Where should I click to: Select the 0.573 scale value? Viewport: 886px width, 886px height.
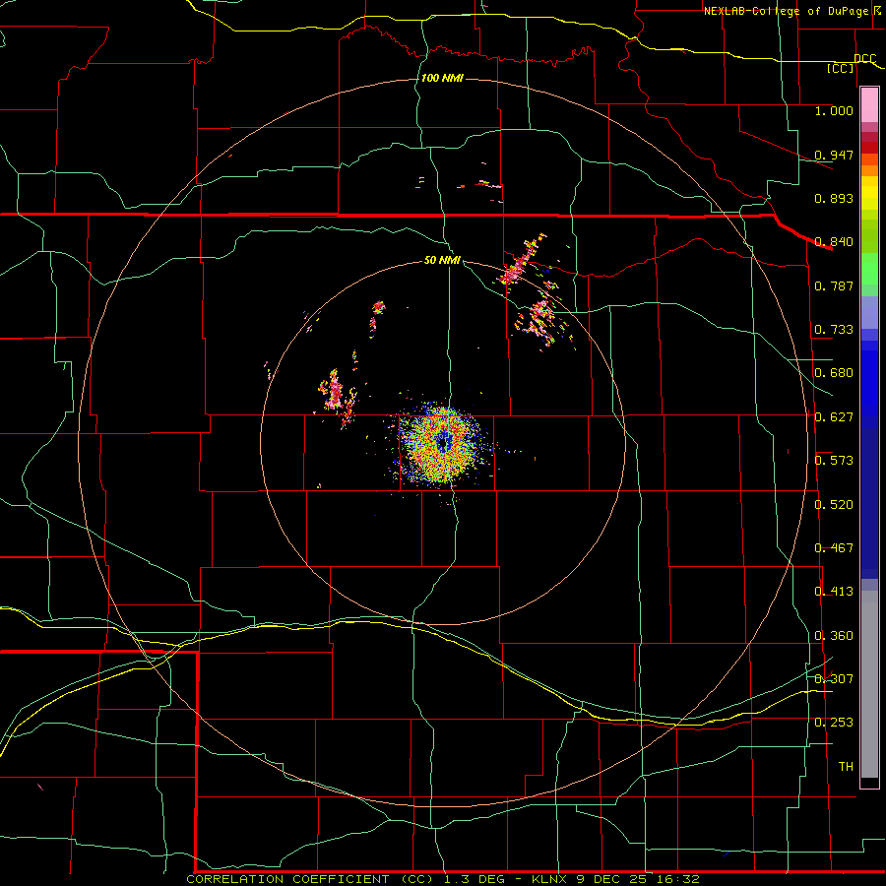(x=834, y=461)
